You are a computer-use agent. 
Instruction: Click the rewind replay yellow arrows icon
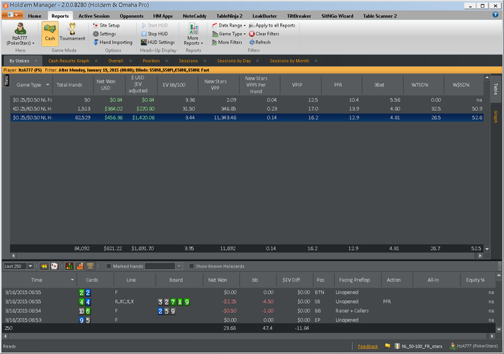44,266
